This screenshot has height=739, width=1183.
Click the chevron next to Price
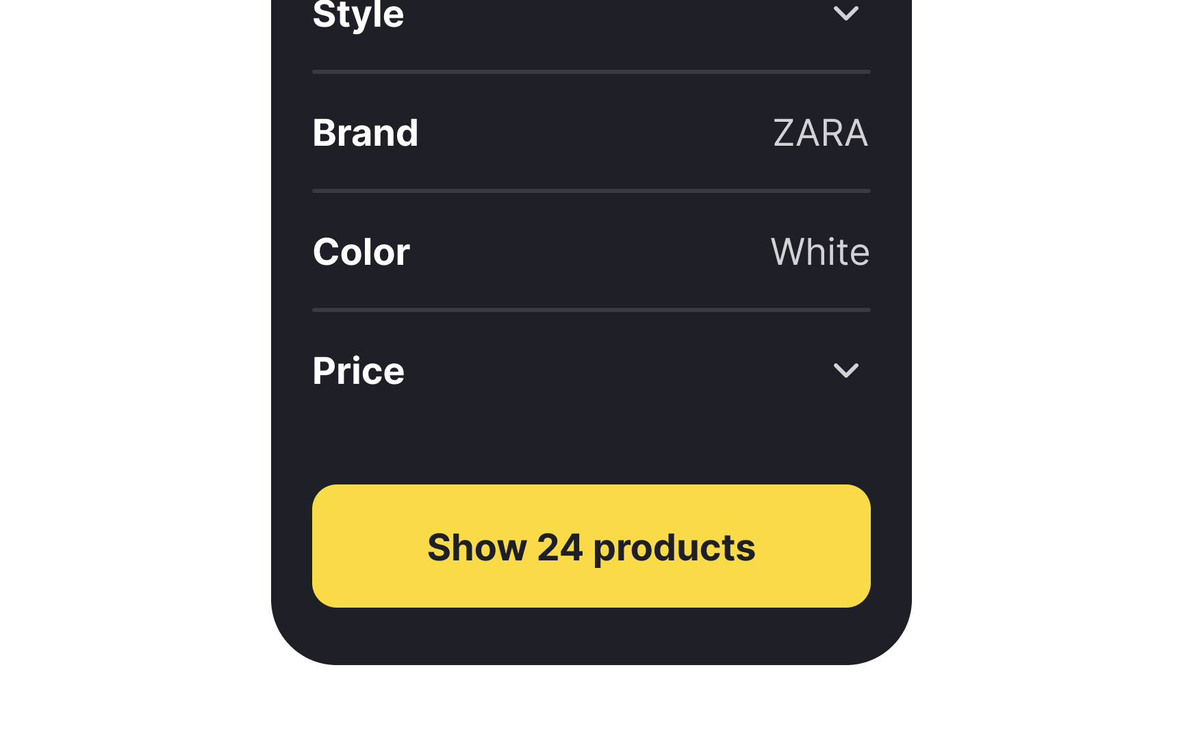click(x=847, y=370)
